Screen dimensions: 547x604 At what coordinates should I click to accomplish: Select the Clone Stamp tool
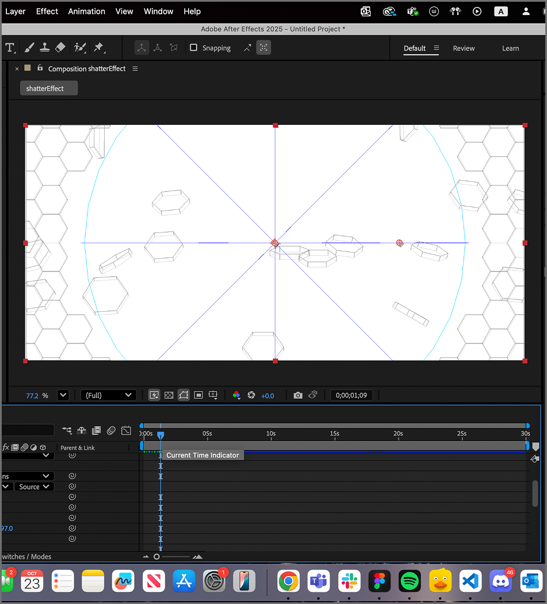point(45,48)
